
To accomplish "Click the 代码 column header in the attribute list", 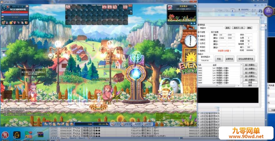I will (200, 65).
